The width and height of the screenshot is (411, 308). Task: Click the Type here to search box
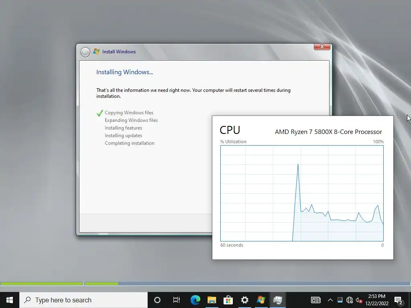coord(83,300)
